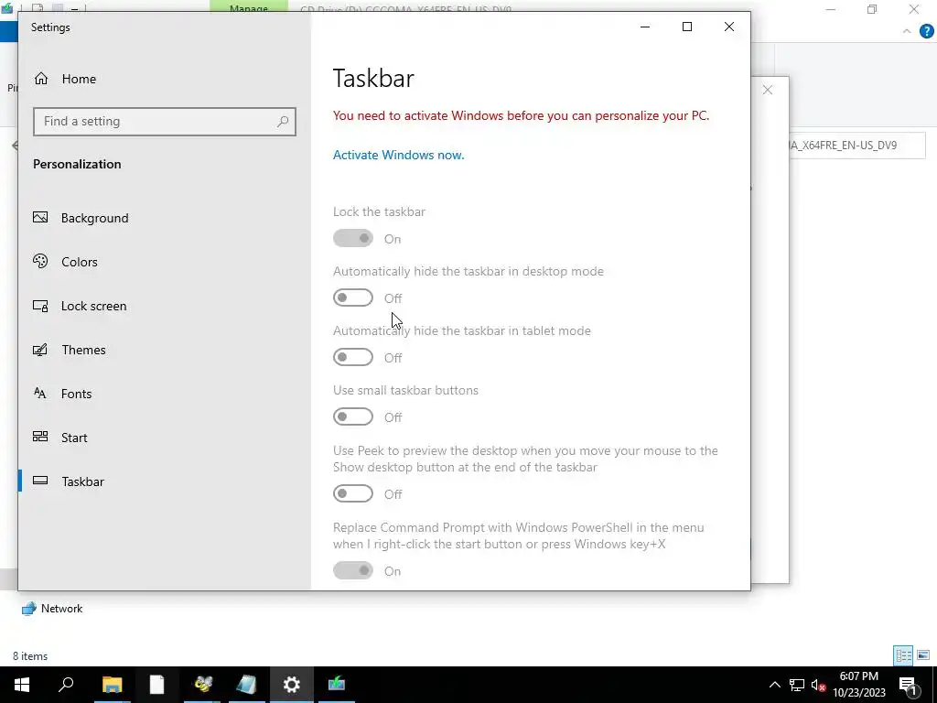Click the search magnifier in Find a setting

click(283, 122)
